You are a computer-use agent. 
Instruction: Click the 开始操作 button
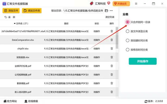pos(143,61)
